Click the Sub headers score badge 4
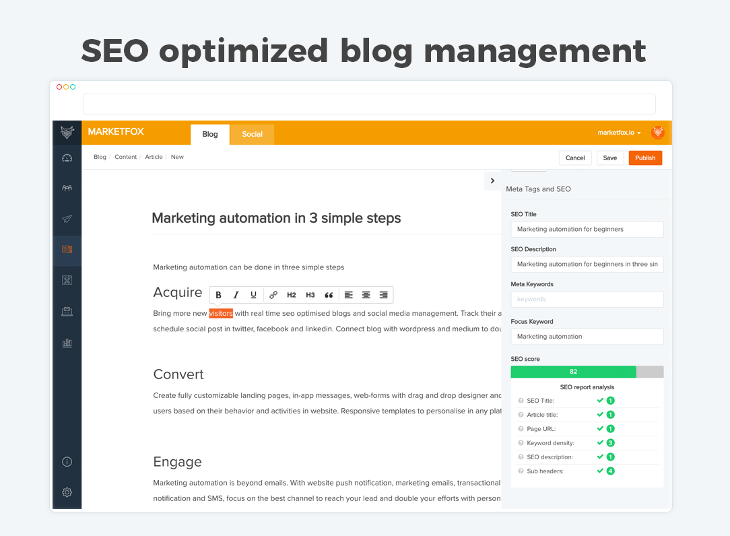The image size is (730, 536). [611, 471]
